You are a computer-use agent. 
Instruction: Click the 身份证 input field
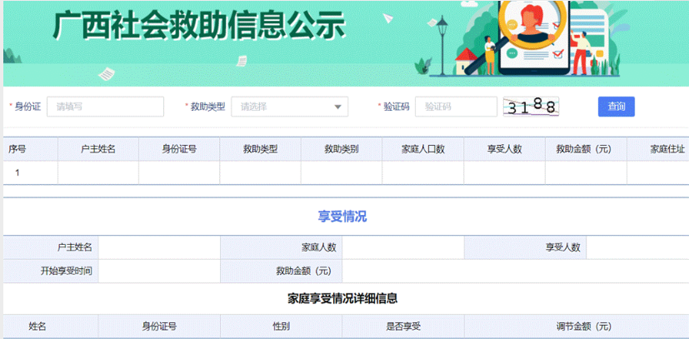point(92,107)
